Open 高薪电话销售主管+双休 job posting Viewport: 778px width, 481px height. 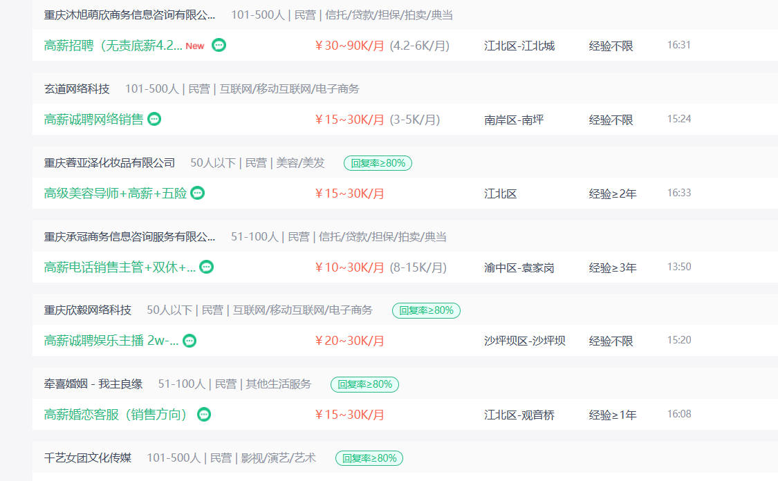[x=120, y=267]
